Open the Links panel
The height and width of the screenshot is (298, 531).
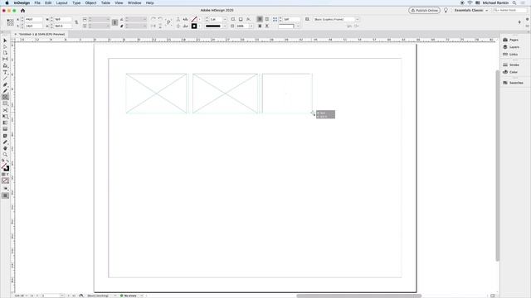pos(510,54)
